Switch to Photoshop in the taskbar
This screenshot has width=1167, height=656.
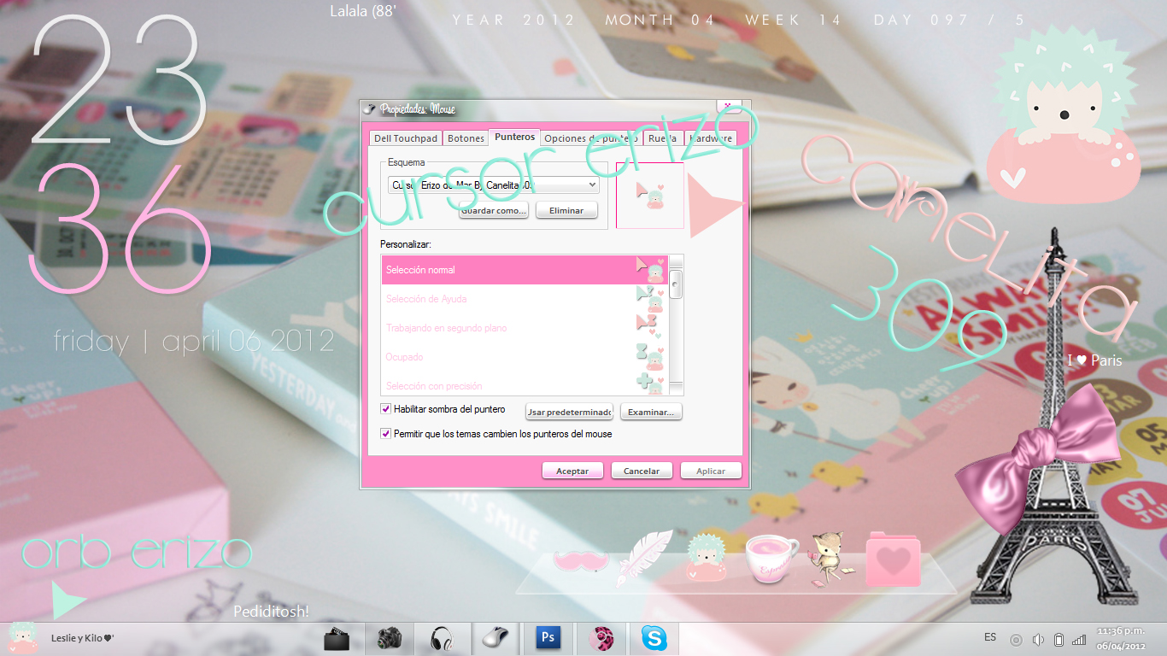(548, 638)
